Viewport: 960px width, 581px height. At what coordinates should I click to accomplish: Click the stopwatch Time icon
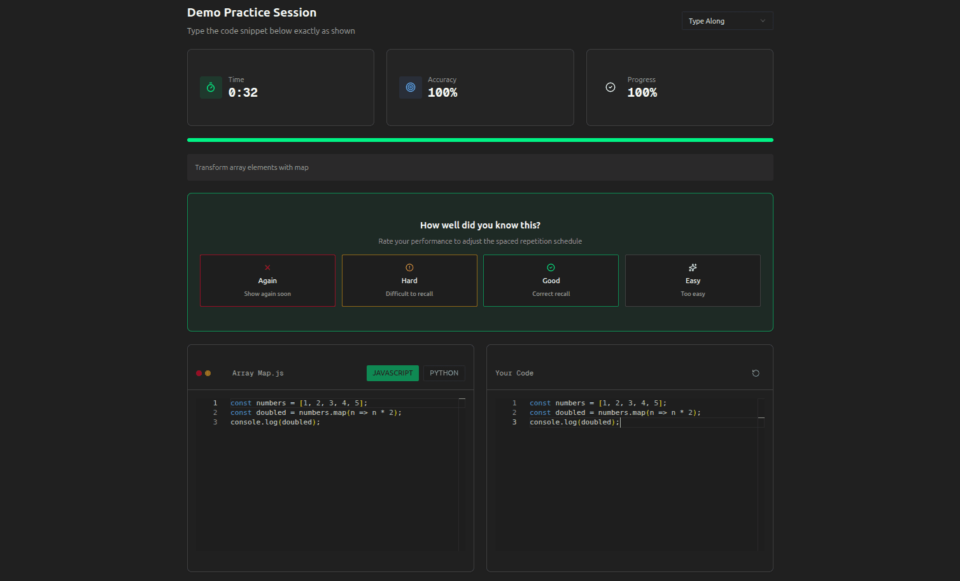pyautogui.click(x=211, y=88)
